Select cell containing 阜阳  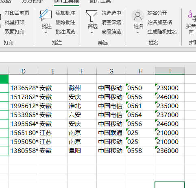click(x=82, y=151)
